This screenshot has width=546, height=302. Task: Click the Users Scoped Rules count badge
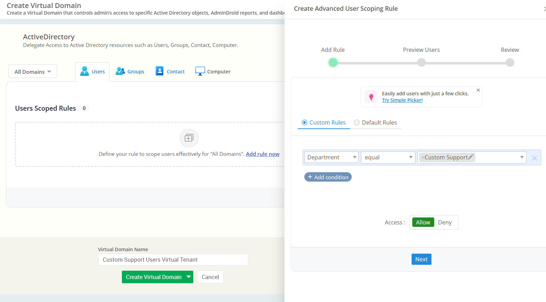click(84, 108)
